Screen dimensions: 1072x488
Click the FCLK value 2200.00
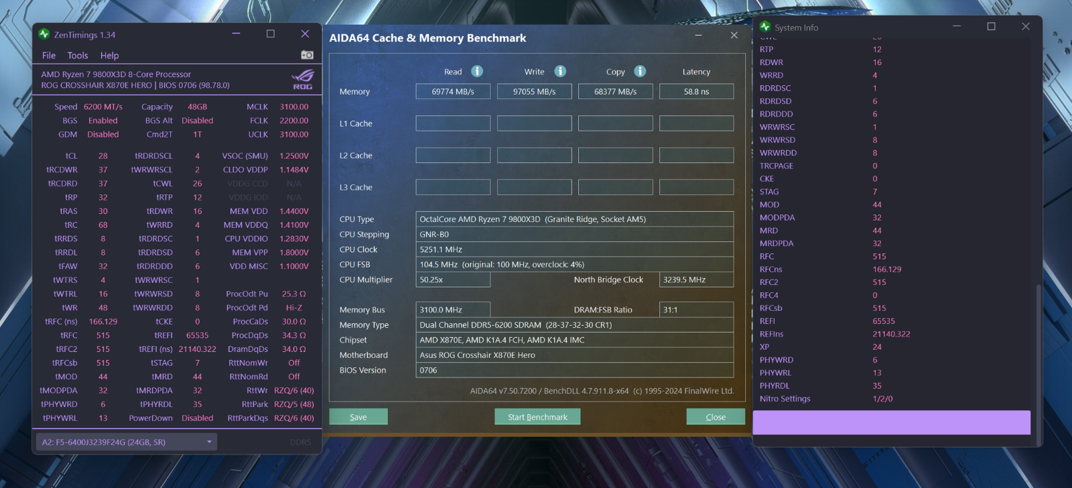(294, 121)
